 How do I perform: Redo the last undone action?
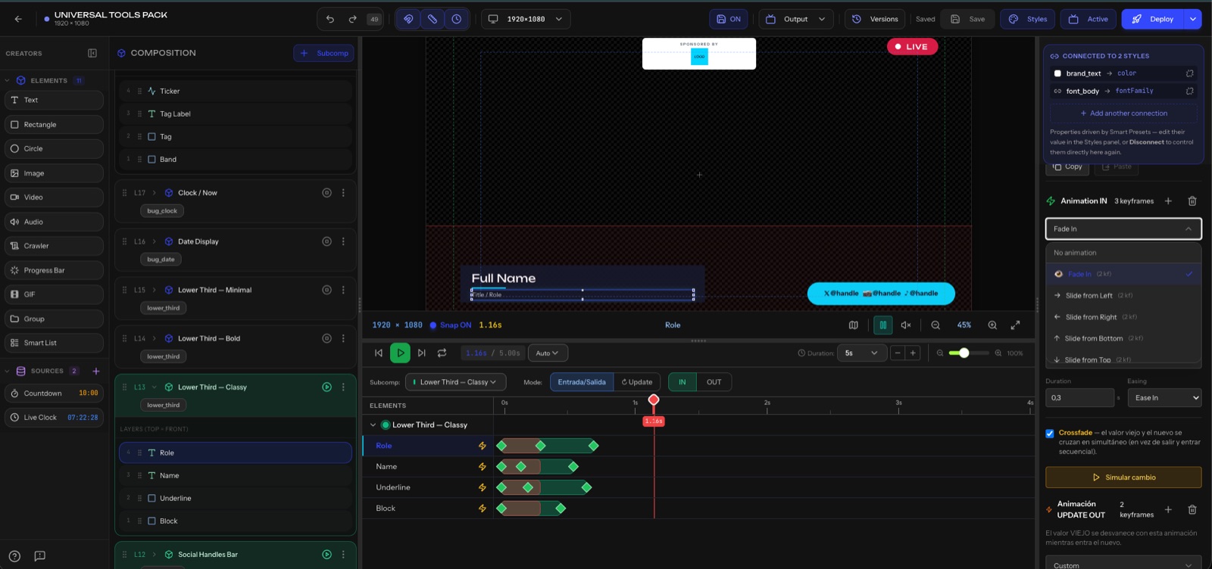click(x=352, y=19)
